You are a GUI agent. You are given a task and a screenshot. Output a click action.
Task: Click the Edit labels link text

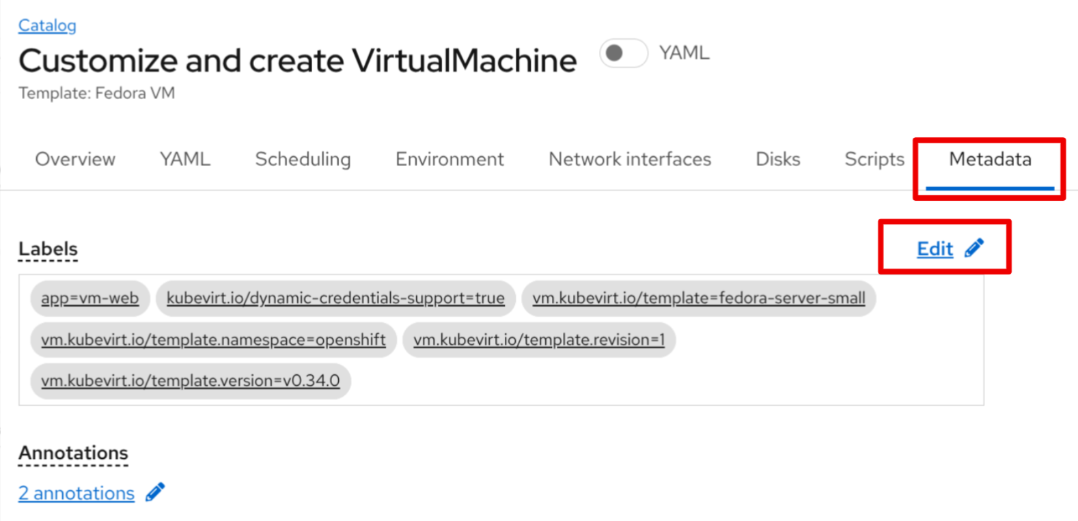[934, 249]
